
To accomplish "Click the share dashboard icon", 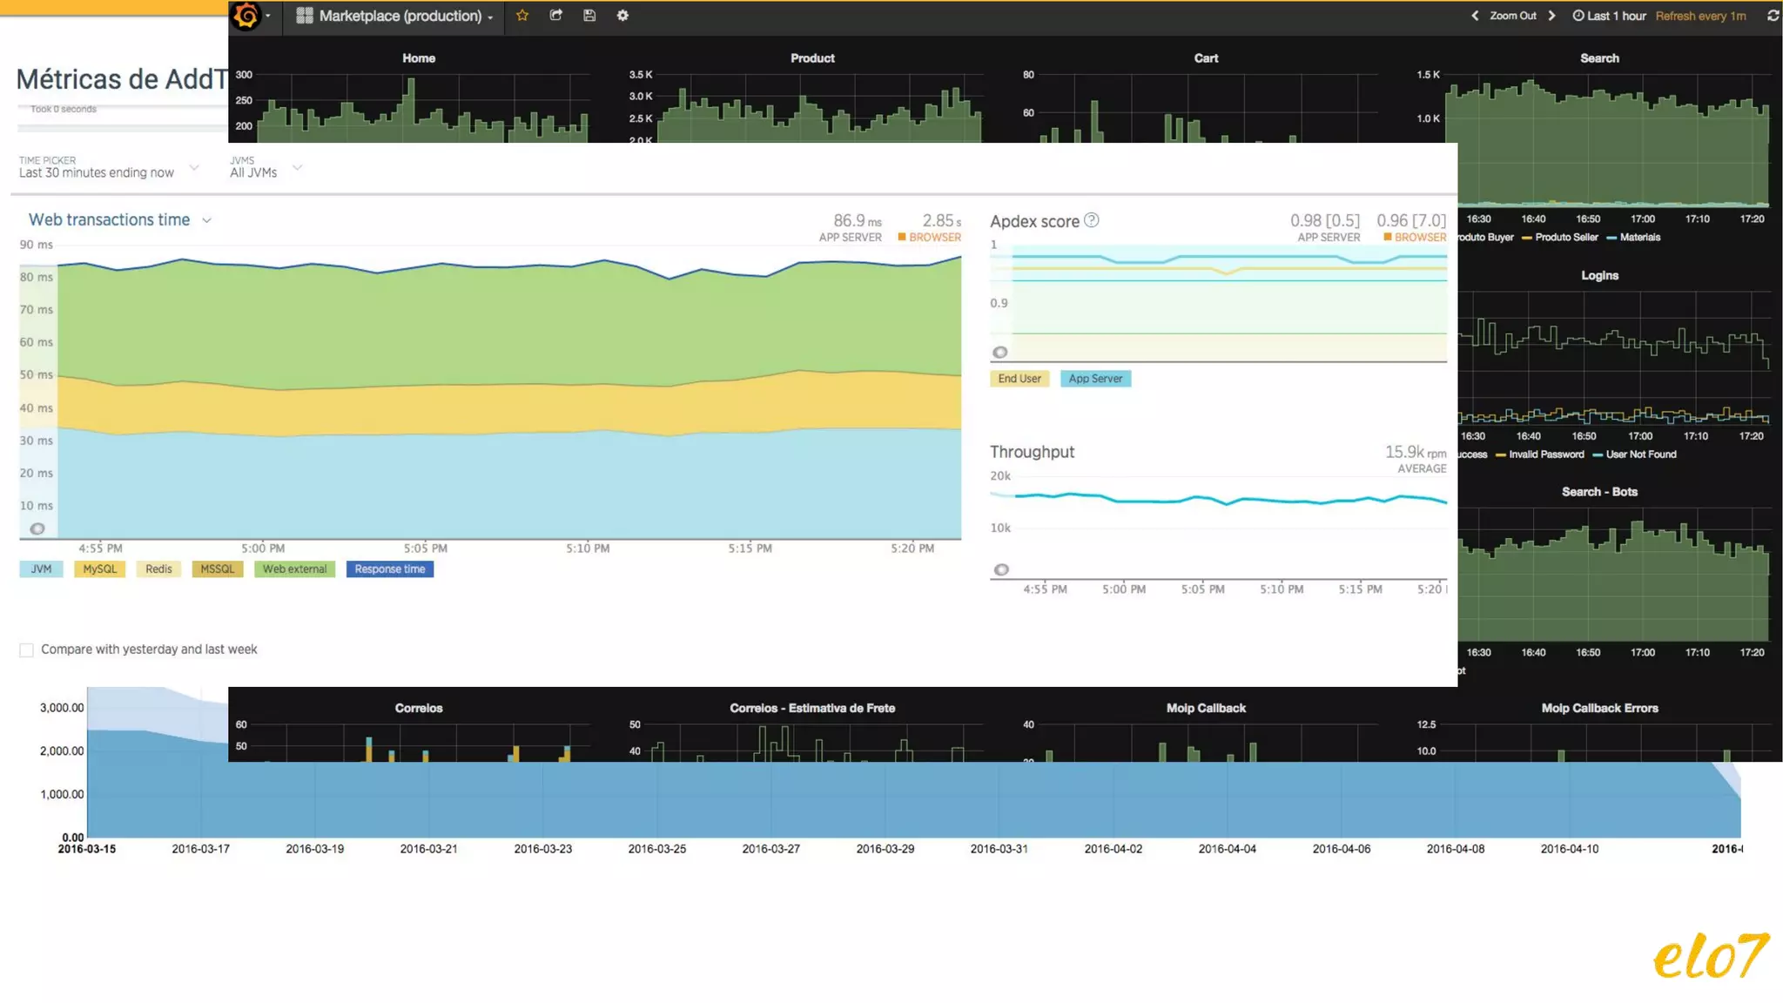I will pyautogui.click(x=556, y=16).
